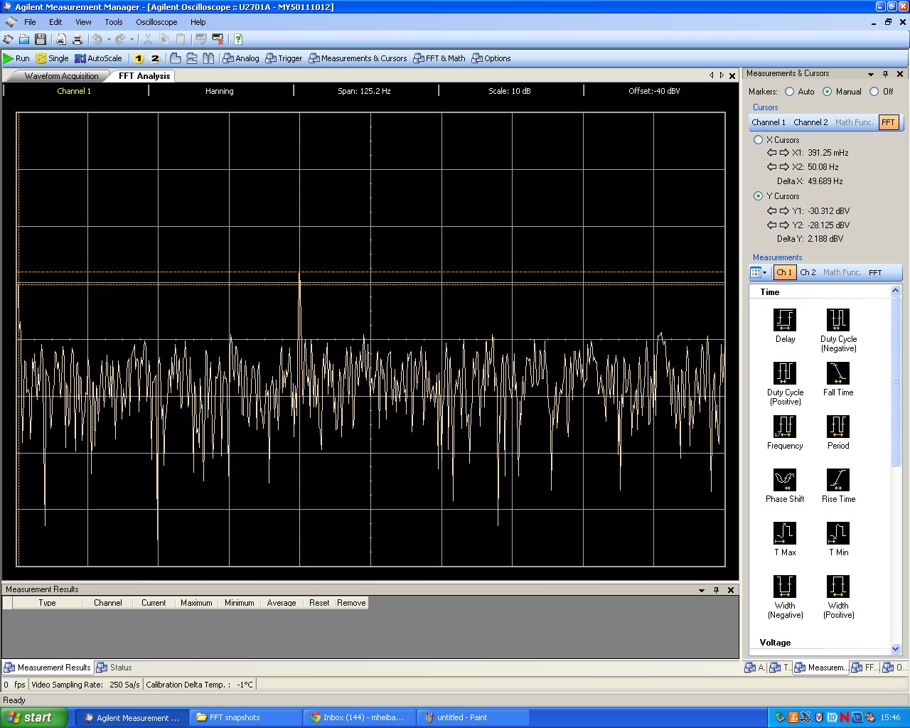The image size is (910, 728).
Task: Open Measurement Results panel dropdown arrow
Action: pyautogui.click(x=702, y=590)
